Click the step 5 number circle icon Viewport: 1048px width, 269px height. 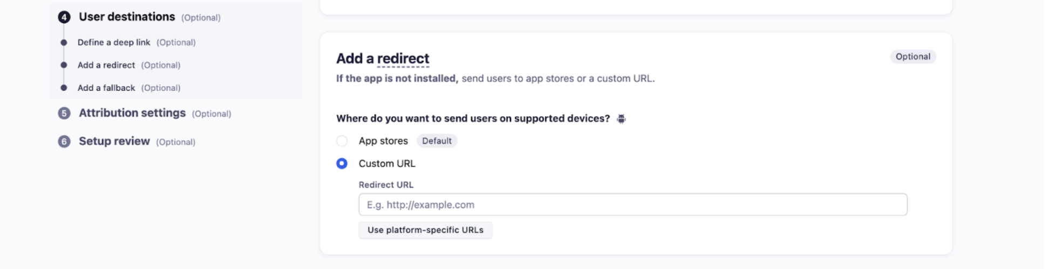coord(64,114)
